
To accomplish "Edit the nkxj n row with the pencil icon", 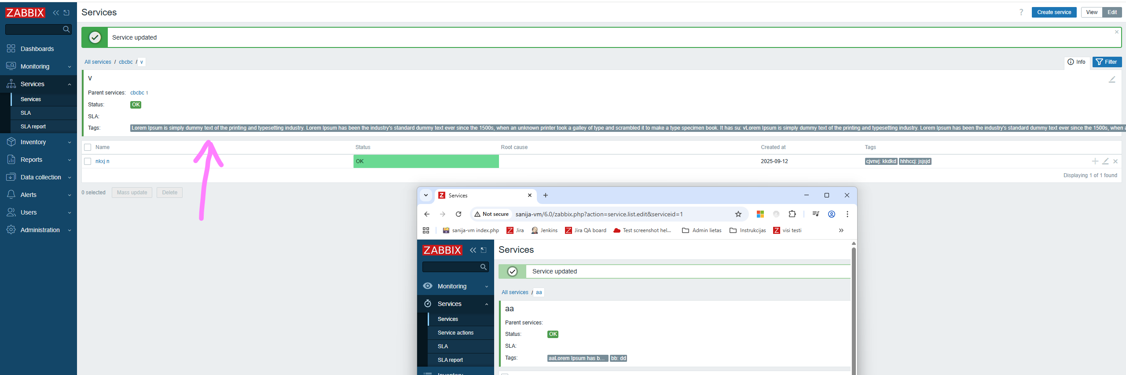I will coord(1105,161).
